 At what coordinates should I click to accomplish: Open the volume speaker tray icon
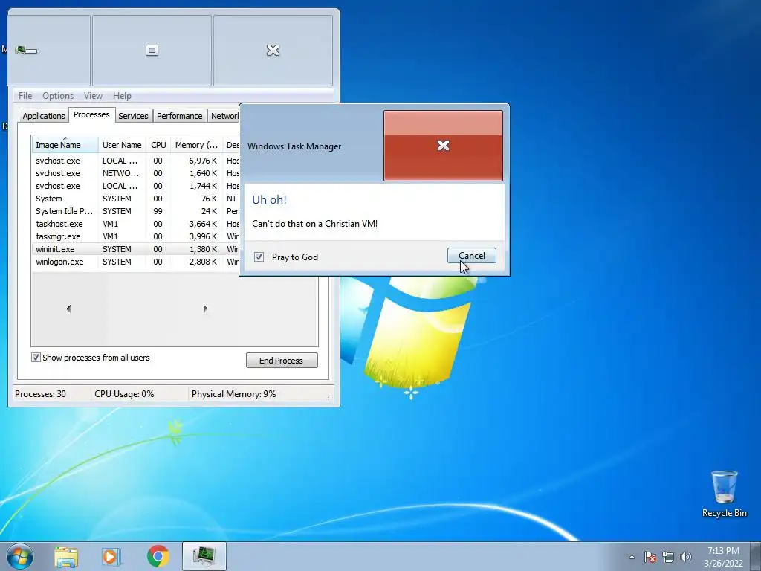(x=686, y=557)
